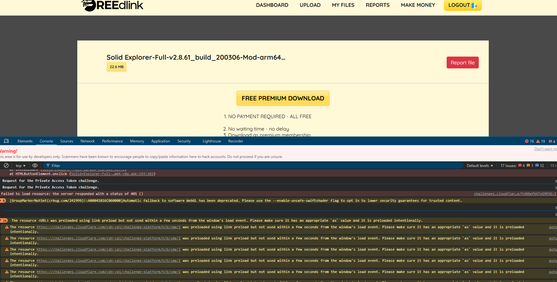Click the clear console icon

(6, 165)
